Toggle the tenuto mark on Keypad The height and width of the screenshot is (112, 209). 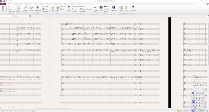pyautogui.click(x=203, y=96)
